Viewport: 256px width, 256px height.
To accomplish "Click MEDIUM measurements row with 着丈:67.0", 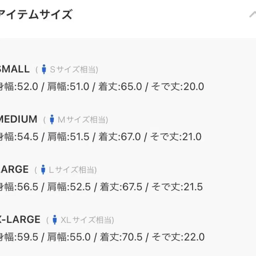I will click(x=101, y=137).
